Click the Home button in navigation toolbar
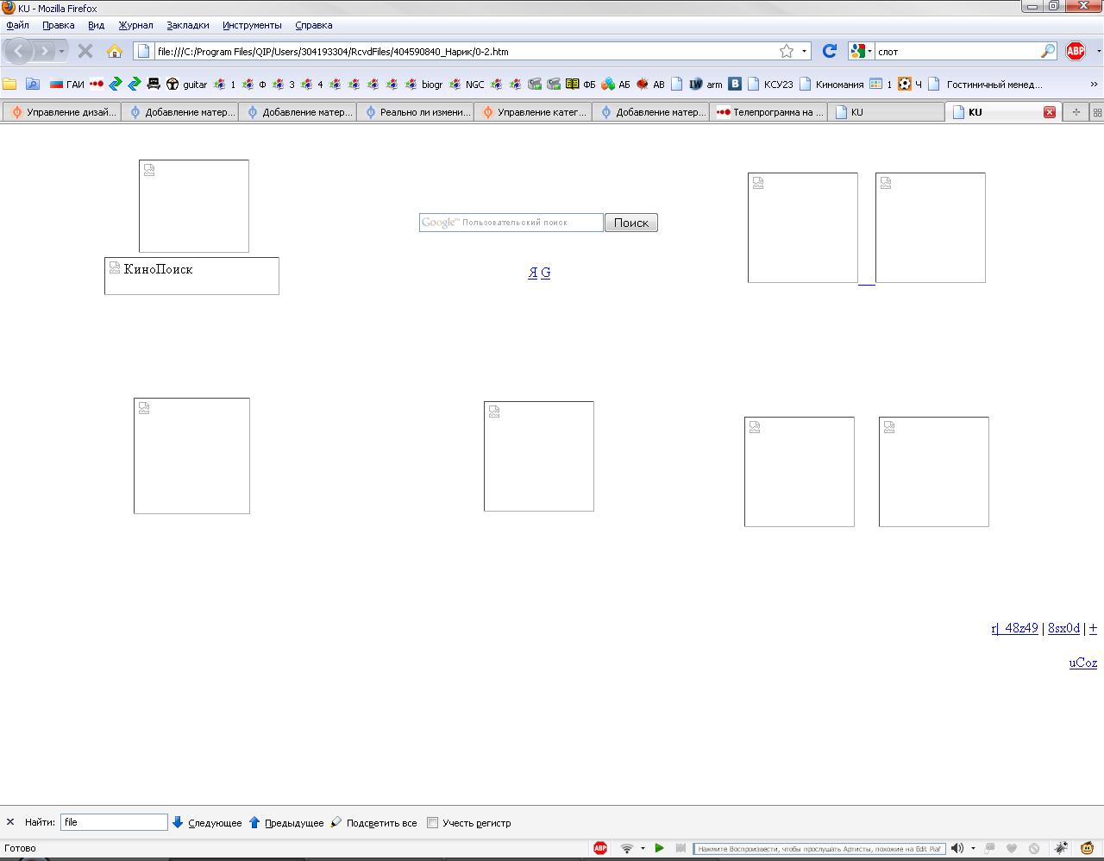 114,51
